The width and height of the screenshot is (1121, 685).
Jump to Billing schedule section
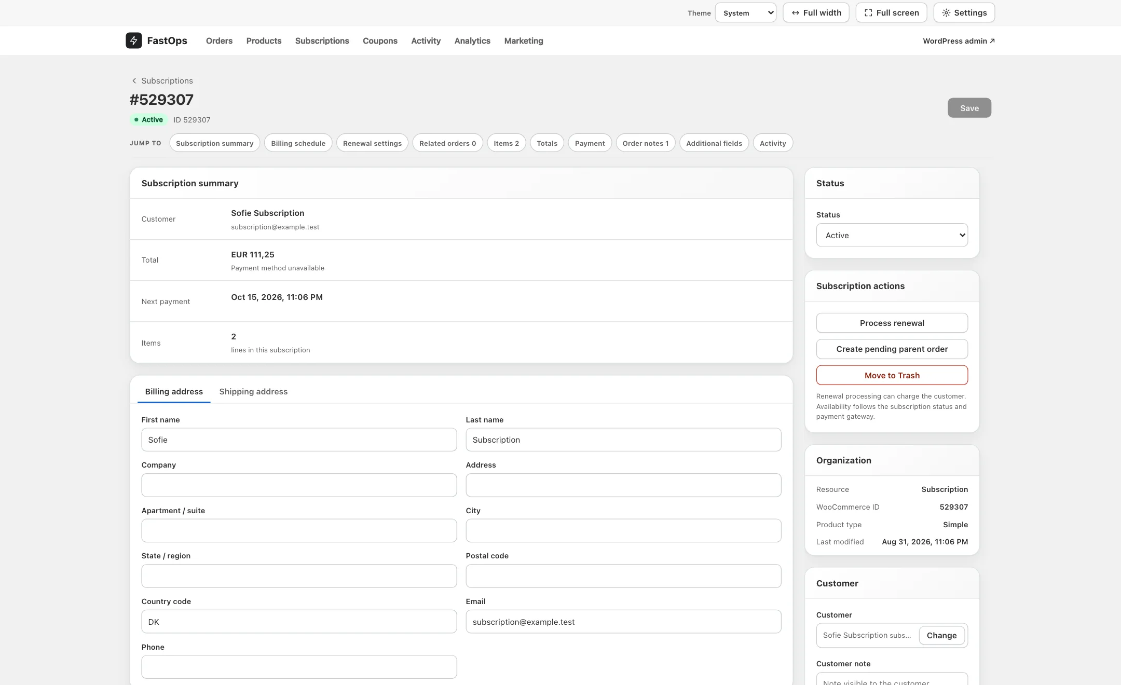point(298,143)
